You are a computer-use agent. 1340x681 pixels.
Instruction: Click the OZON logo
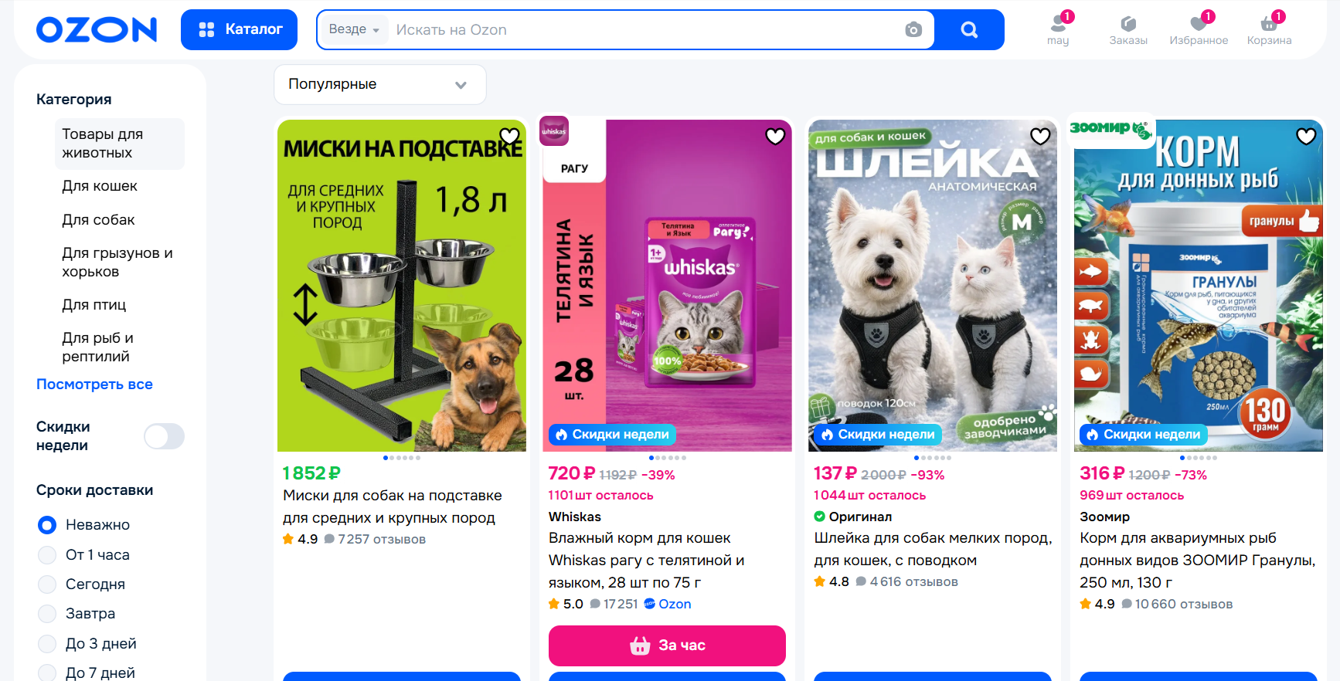tap(97, 29)
